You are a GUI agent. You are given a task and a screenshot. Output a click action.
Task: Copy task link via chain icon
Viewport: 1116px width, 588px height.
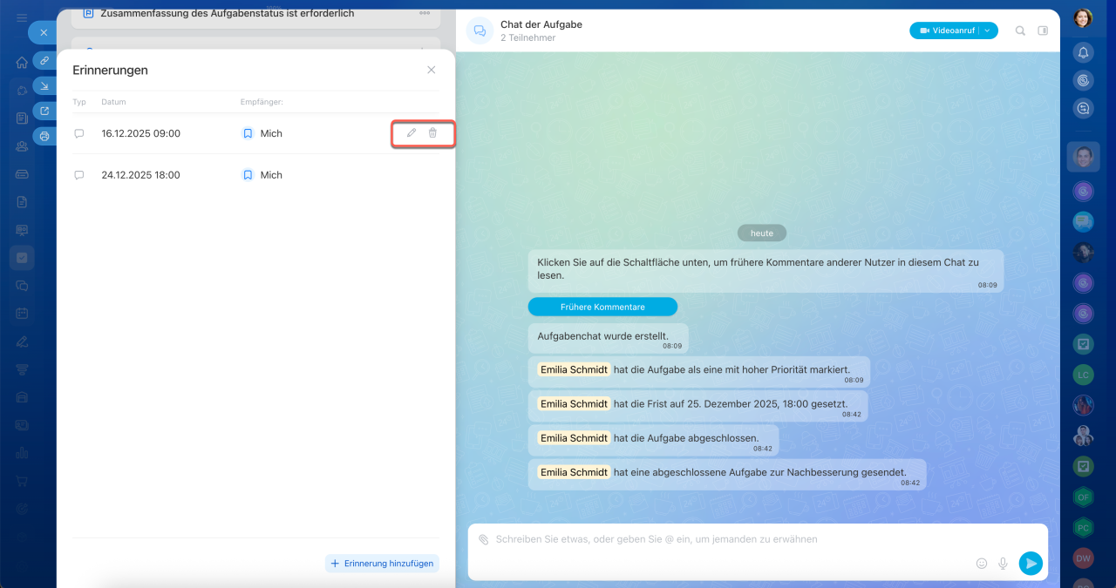coord(44,60)
